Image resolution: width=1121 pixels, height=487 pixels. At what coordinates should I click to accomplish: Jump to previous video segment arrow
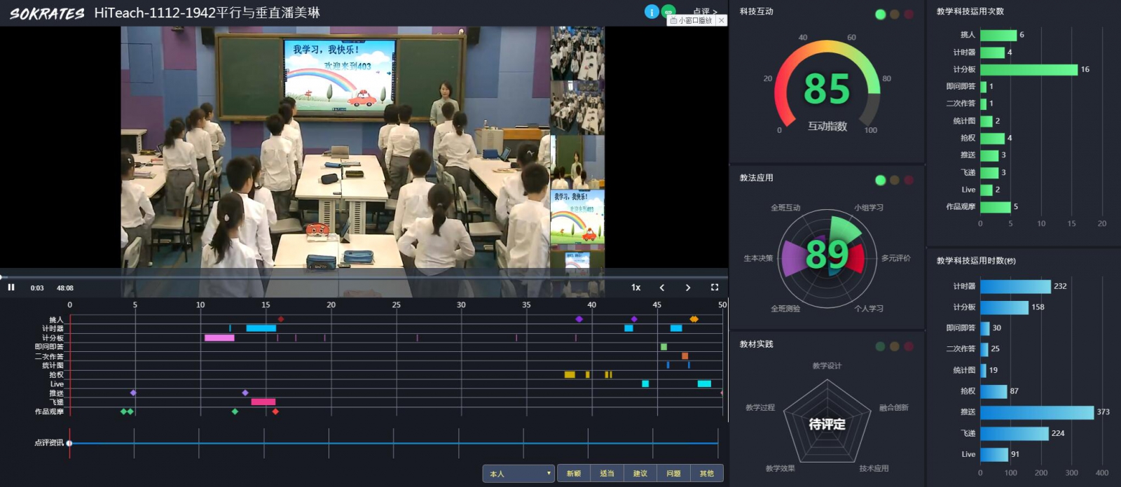662,288
